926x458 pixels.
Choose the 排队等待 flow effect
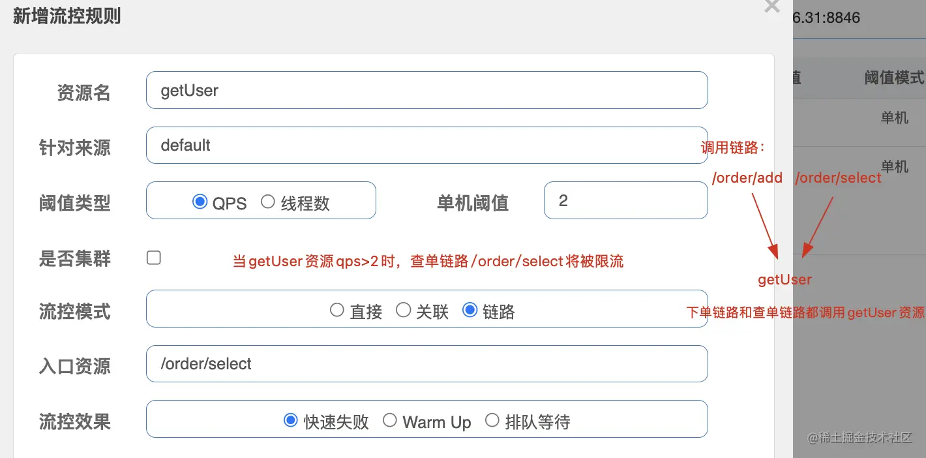coord(492,421)
